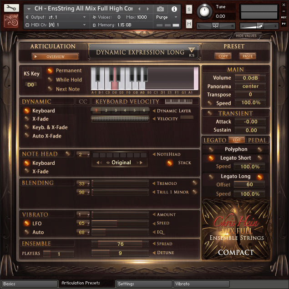Expand the MIDI Ch dropdown

click(84, 25)
